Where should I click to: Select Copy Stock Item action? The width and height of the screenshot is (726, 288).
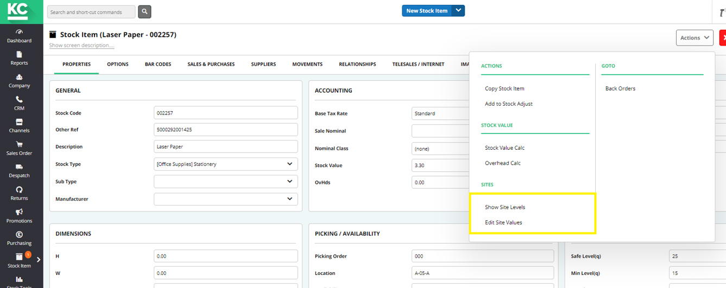coord(504,88)
